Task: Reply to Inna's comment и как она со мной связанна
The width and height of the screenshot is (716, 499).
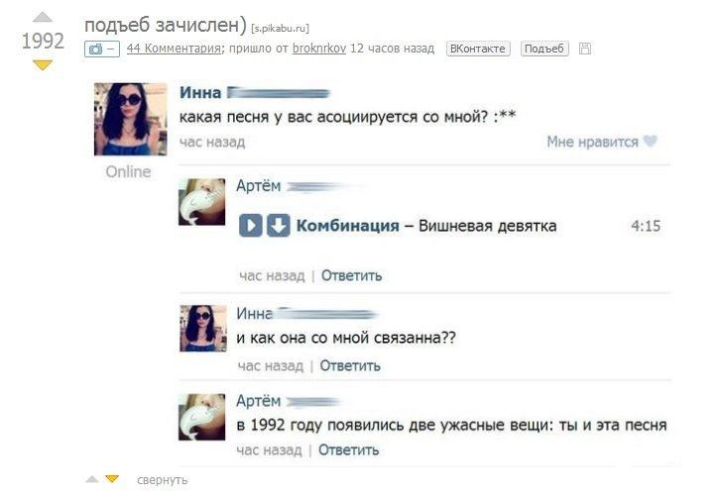Action: click(x=350, y=365)
